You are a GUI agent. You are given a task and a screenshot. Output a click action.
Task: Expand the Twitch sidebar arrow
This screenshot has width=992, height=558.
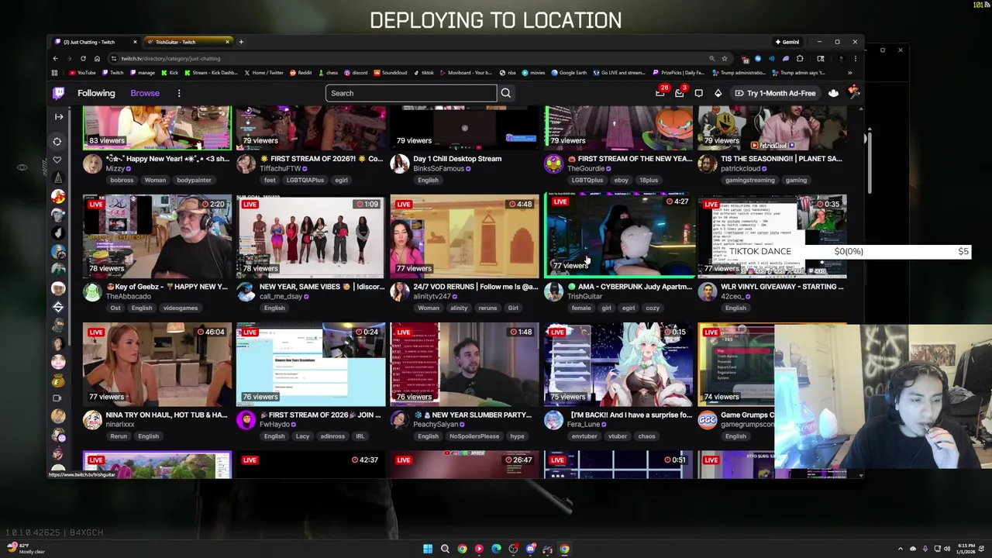click(58, 116)
